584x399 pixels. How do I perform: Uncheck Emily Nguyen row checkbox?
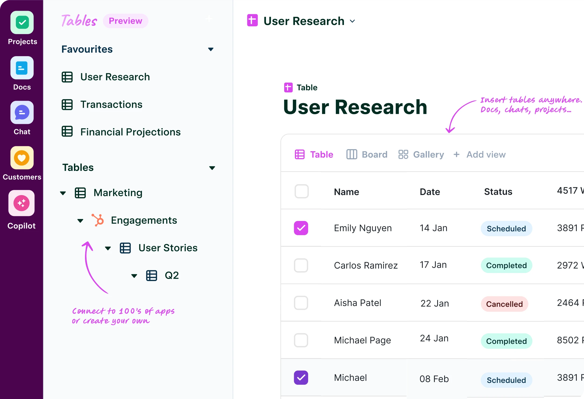301,228
